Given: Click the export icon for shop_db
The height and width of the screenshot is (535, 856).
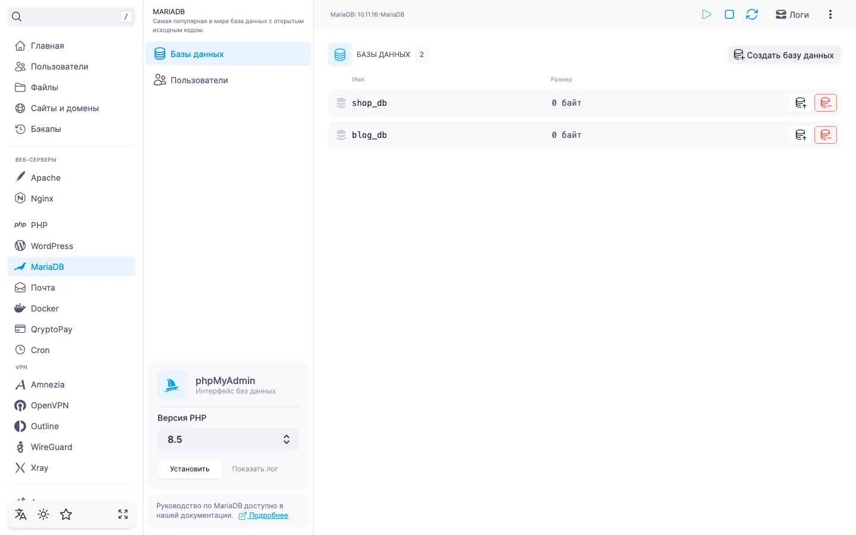Looking at the screenshot, I should 801,103.
